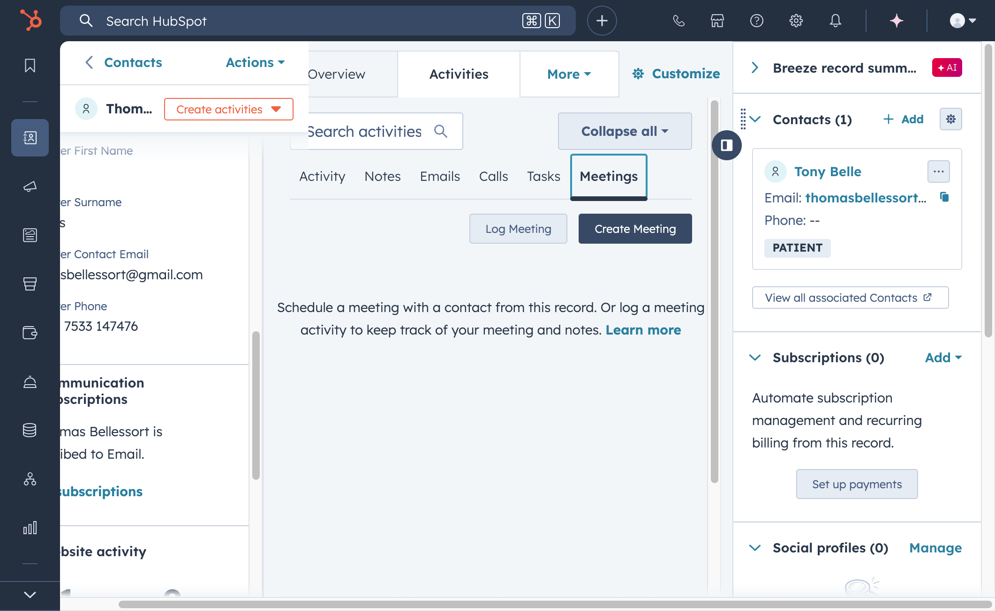Open the Content newspaper sidebar icon
The width and height of the screenshot is (995, 611).
click(x=30, y=235)
